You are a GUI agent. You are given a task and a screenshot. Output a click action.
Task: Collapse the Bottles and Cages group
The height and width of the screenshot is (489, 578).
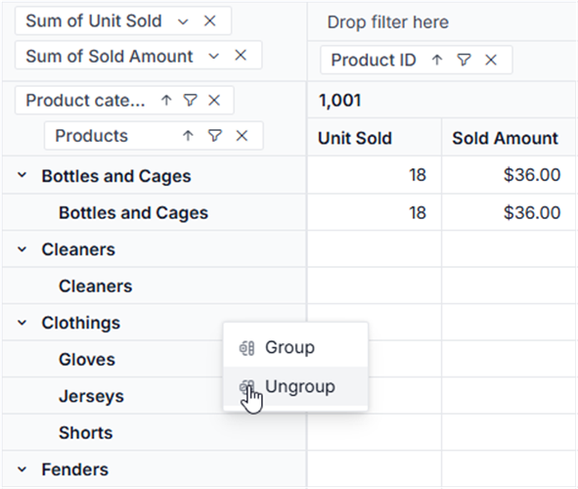tap(22, 175)
